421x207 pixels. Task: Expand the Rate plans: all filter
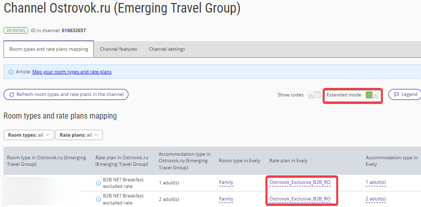click(79, 135)
